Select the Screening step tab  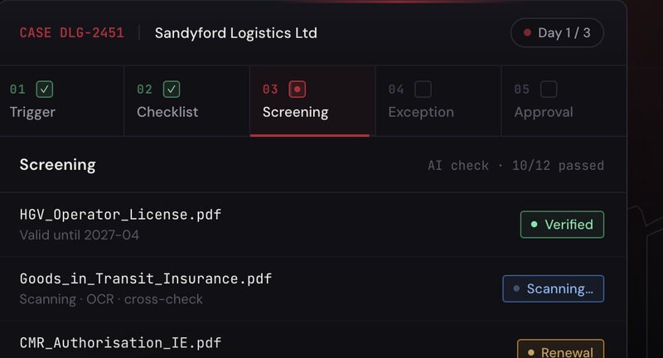point(312,101)
